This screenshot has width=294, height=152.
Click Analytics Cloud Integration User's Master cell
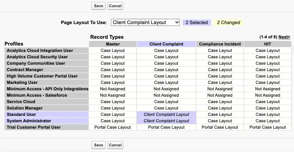coord(113,50)
